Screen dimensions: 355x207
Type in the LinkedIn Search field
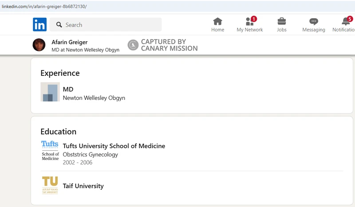(111, 25)
